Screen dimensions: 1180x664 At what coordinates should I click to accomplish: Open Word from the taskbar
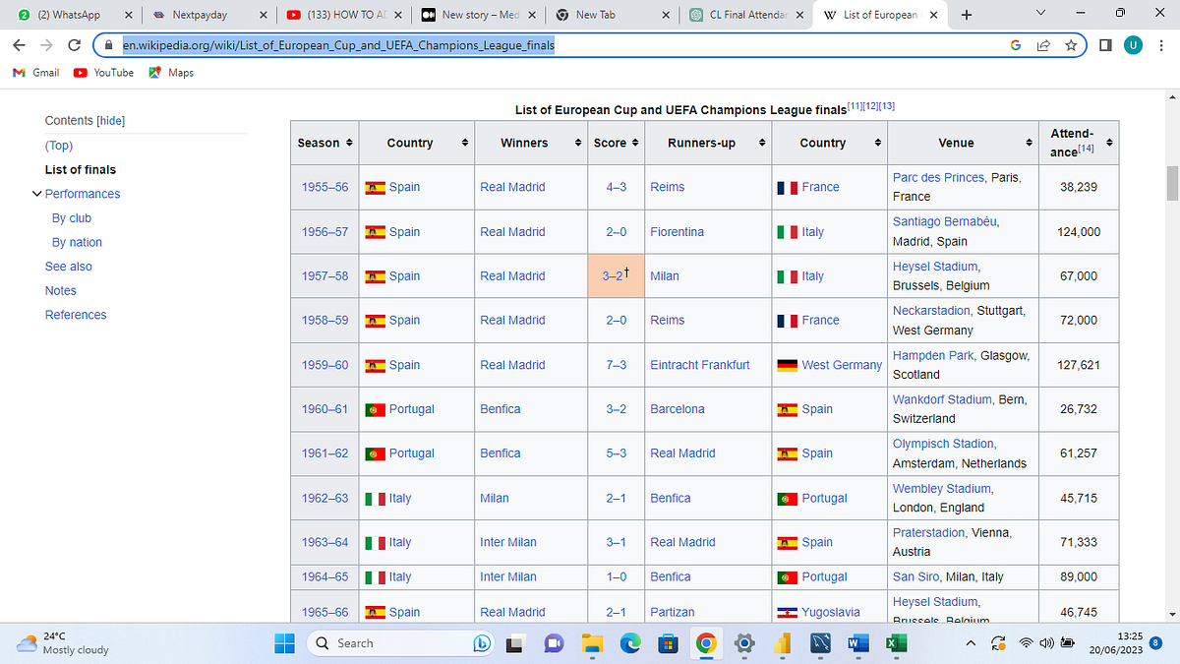click(x=858, y=643)
